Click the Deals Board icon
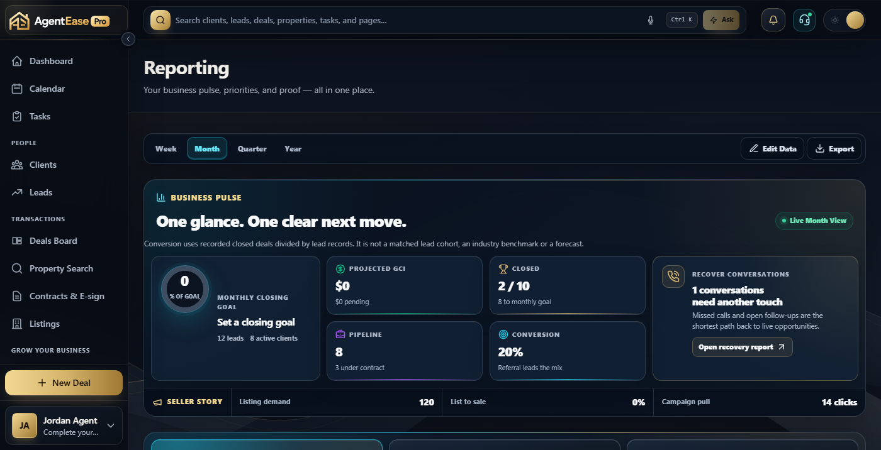This screenshot has width=881, height=450. click(x=17, y=241)
